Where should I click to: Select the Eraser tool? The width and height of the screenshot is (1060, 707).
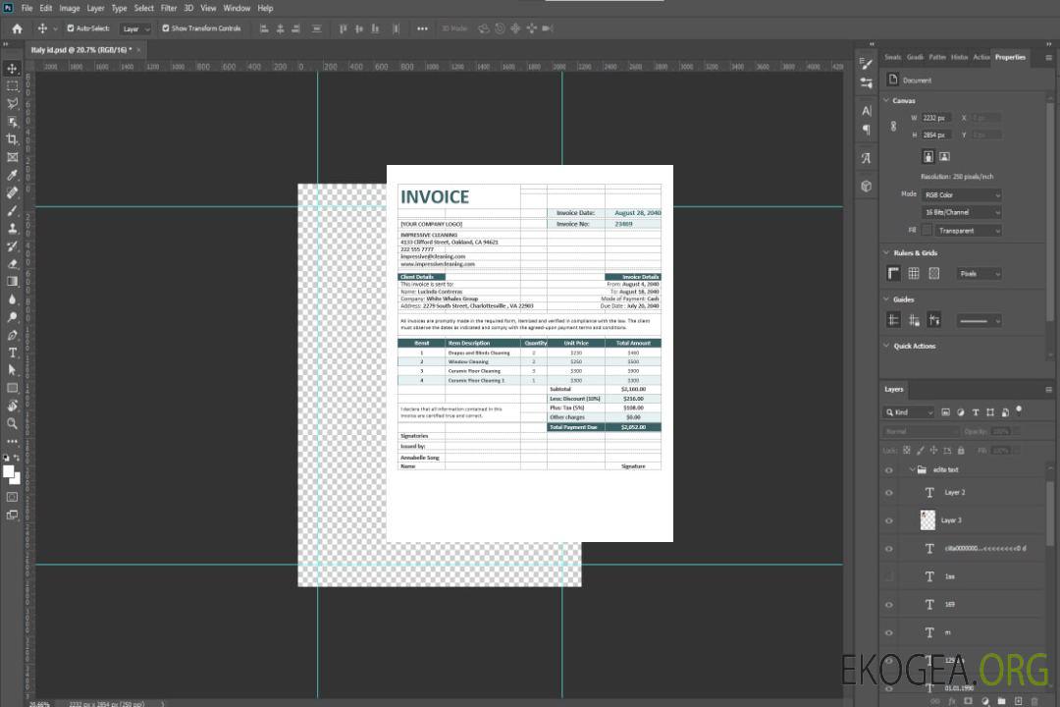click(12, 264)
